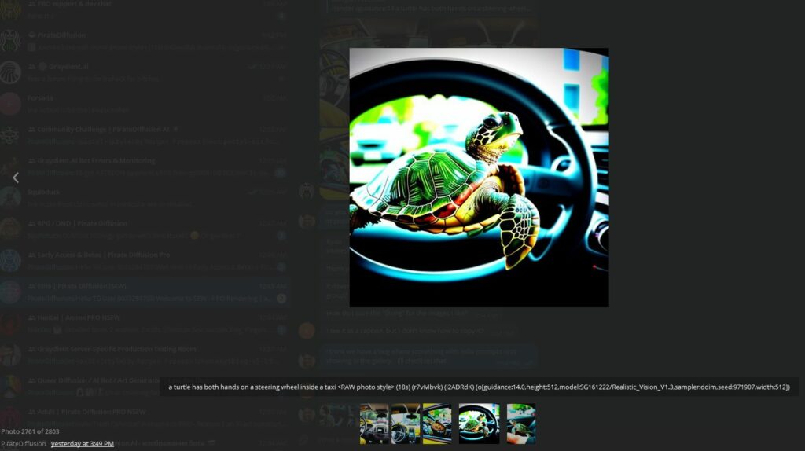This screenshot has width=805, height=451.
Task: Select the turtle in taxi window thumbnail
Action: 437,423
